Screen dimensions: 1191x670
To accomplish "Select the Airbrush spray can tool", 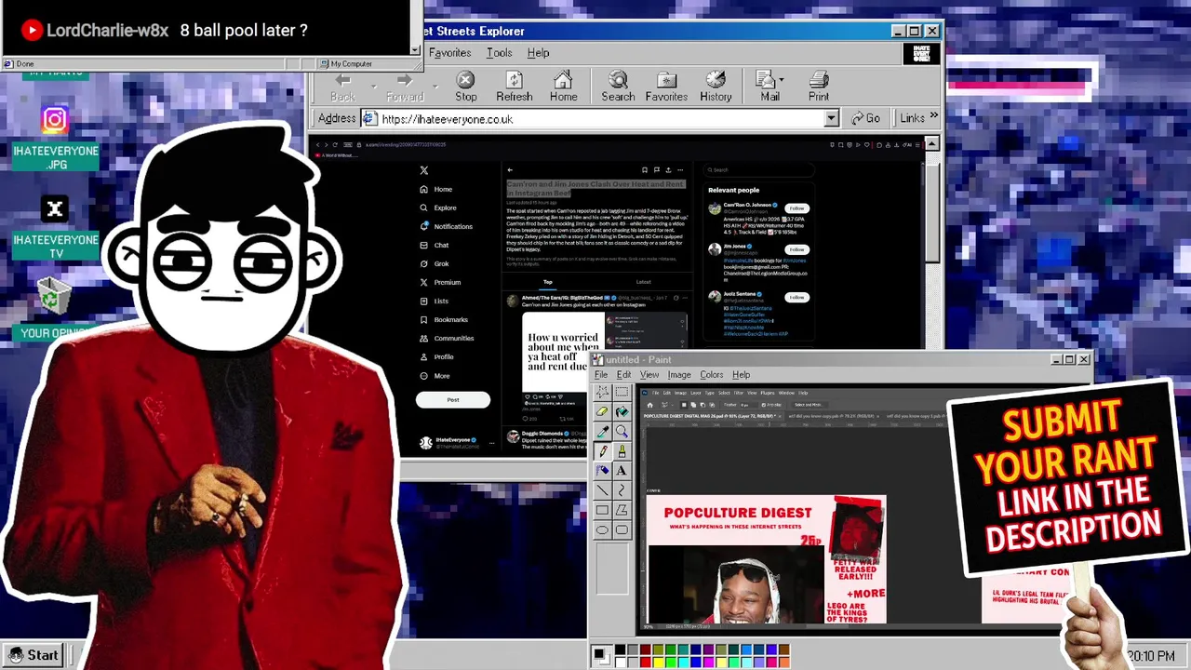I will click(x=602, y=470).
